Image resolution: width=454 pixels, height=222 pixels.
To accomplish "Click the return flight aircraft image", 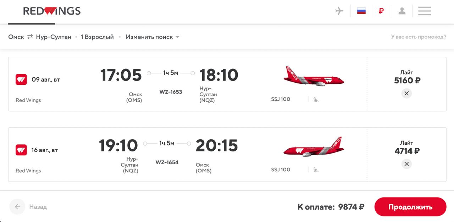I will point(314,146).
